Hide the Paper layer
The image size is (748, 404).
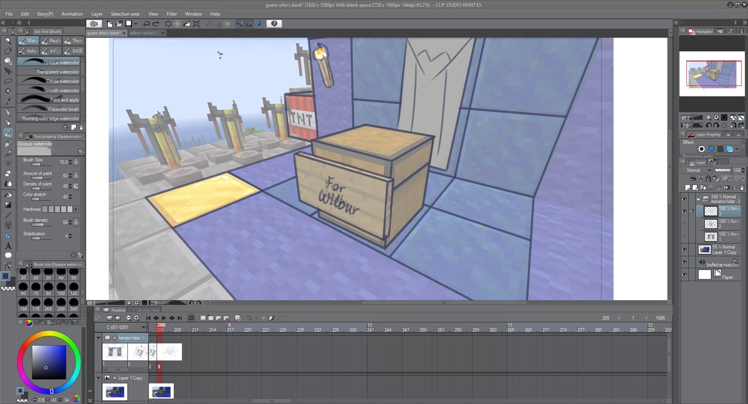click(x=684, y=274)
